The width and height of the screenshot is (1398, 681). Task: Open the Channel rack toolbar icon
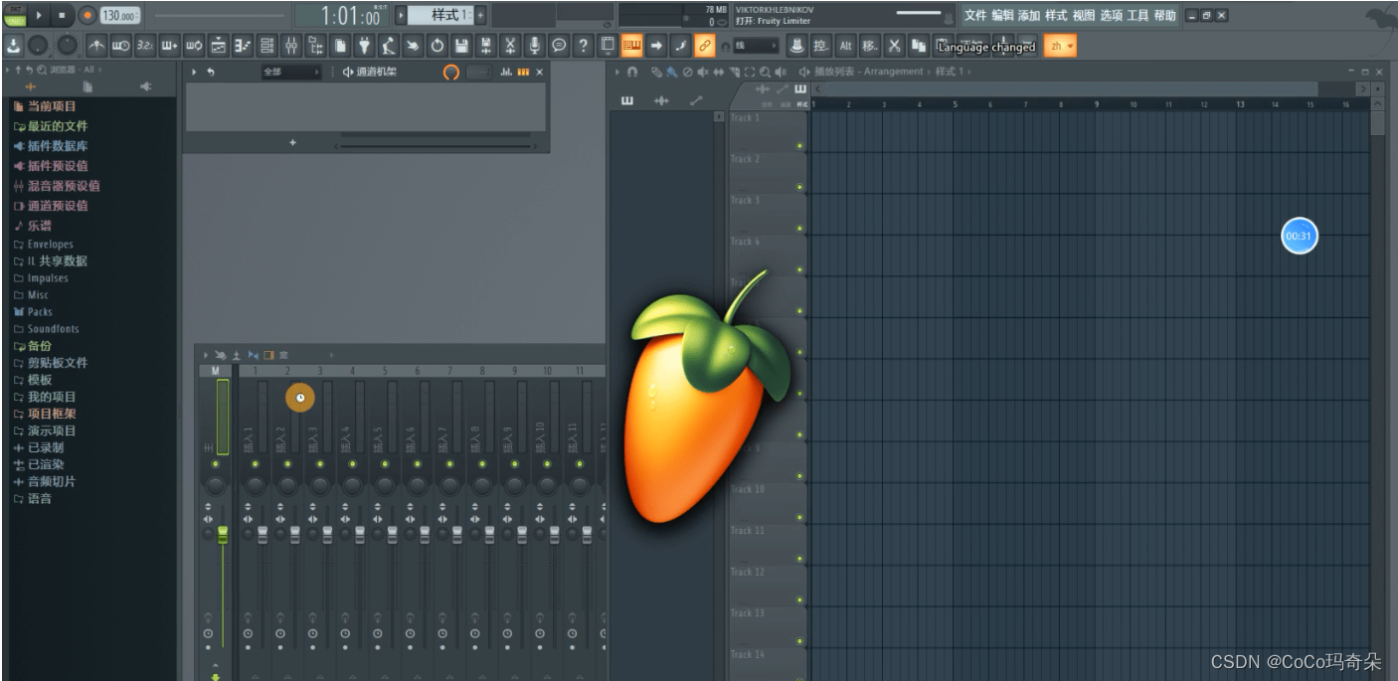tap(267, 45)
